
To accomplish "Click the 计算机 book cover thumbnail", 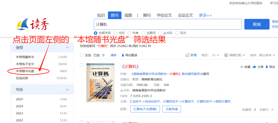I will pyautogui.click(x=100, y=83).
